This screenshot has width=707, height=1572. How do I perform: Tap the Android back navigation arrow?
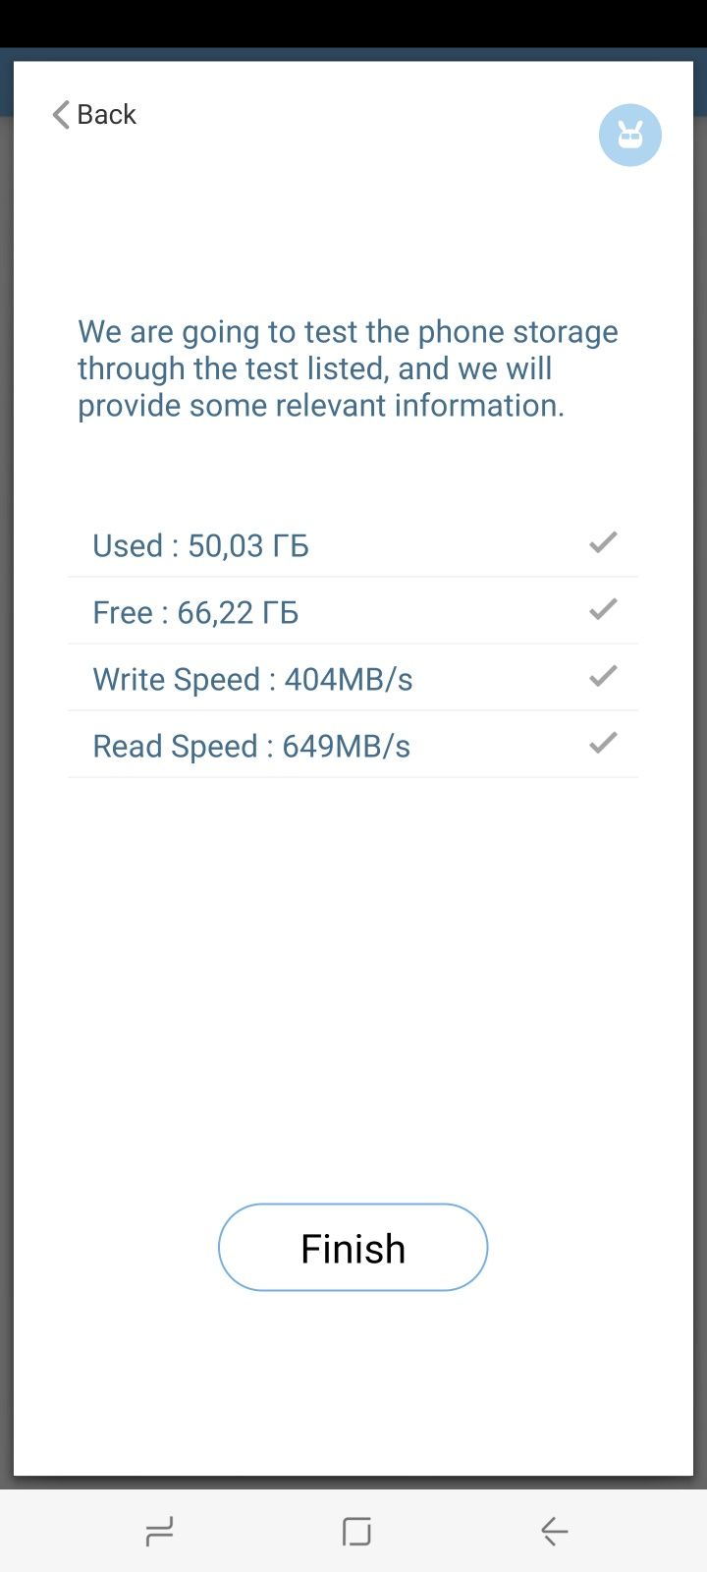pos(555,1531)
